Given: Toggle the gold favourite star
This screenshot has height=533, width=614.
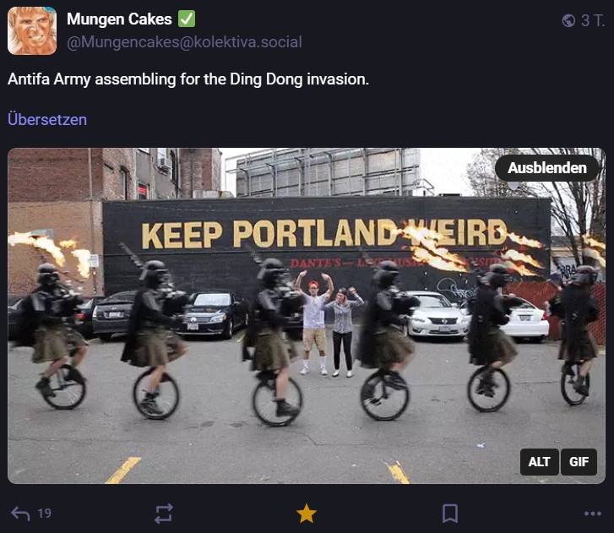Looking at the screenshot, I should pos(307,513).
